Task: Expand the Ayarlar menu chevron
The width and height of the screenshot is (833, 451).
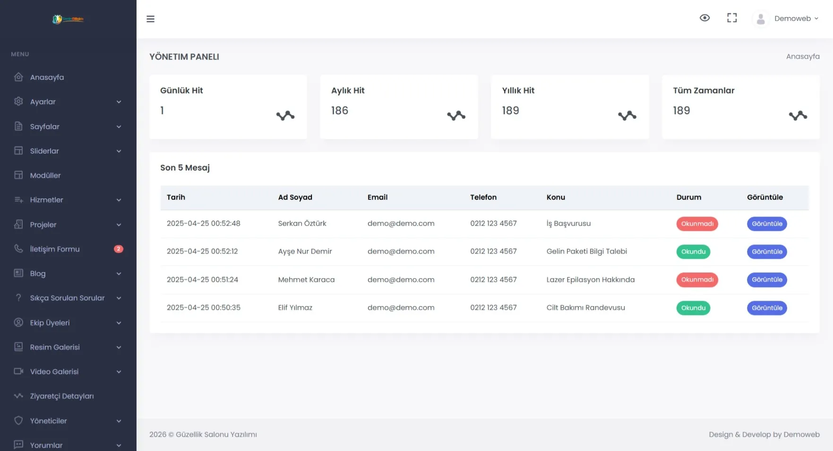Action: point(119,102)
